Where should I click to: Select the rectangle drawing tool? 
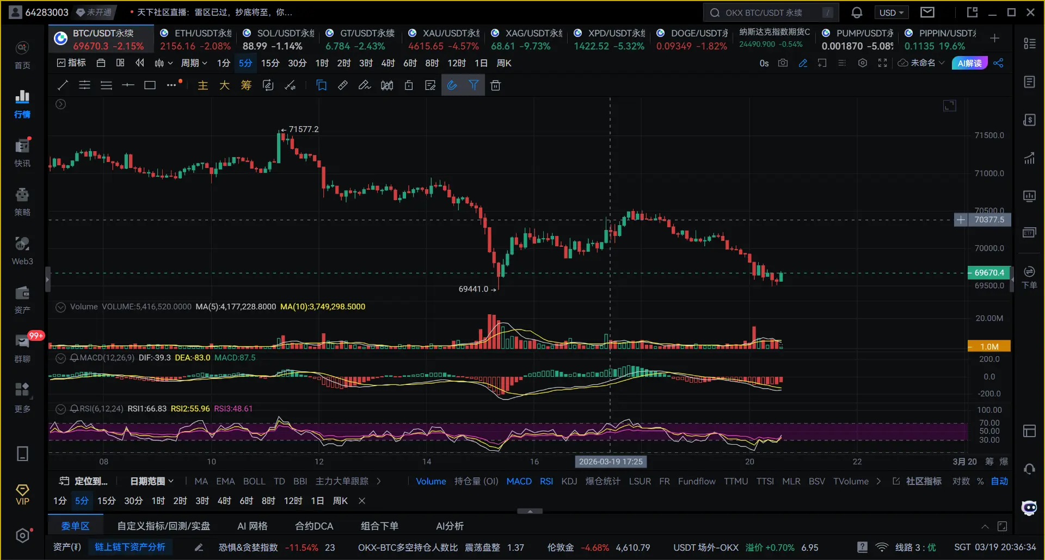pos(150,85)
